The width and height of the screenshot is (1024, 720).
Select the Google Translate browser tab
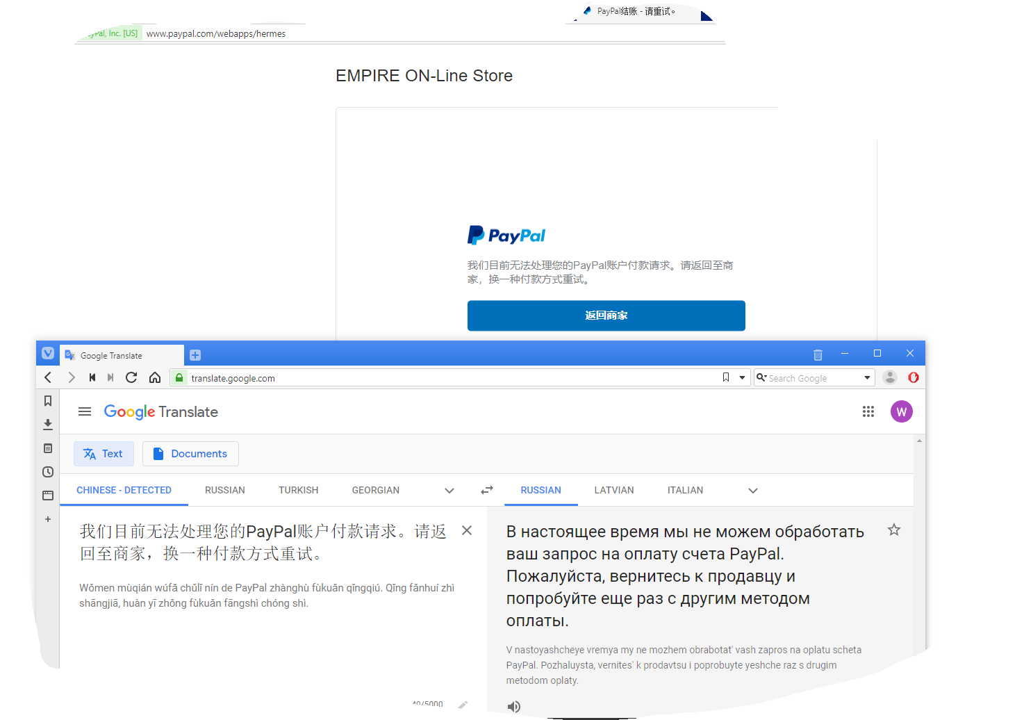122,355
